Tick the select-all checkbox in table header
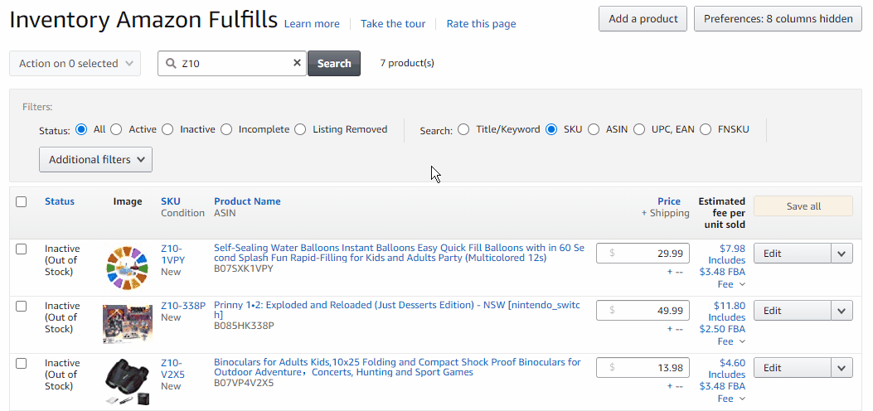Screen dimensions: 873x411 [x=22, y=201]
